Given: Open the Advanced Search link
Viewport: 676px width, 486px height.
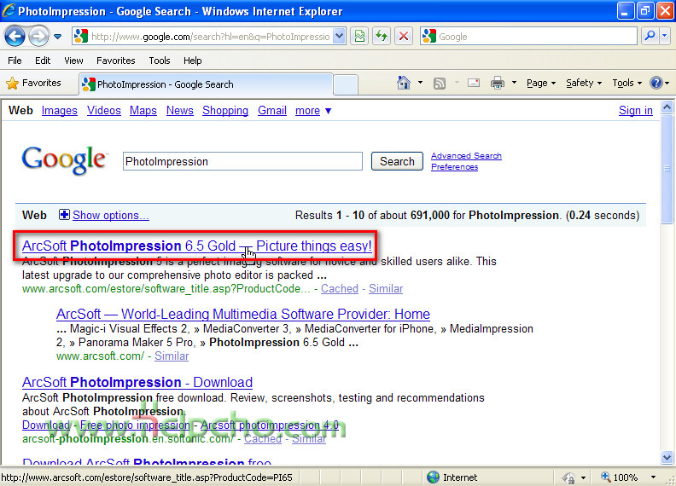Looking at the screenshot, I should point(466,155).
